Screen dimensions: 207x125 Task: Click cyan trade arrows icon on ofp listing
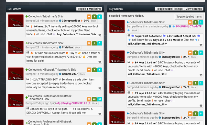tap(100, 99)
